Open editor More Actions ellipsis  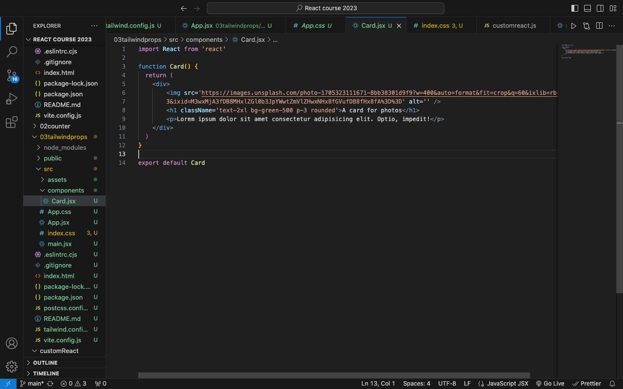coord(612,26)
